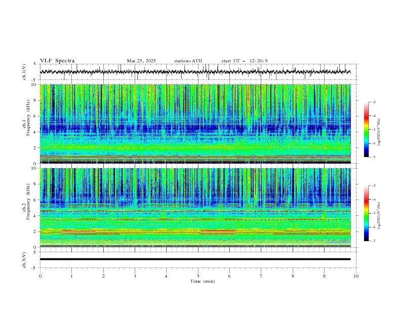Click the time axis tick label '10'
The height and width of the screenshot is (310, 401).
pyautogui.click(x=356, y=276)
